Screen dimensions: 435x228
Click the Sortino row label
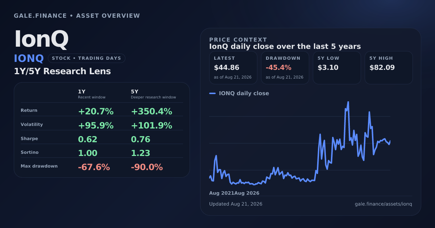(x=30, y=152)
